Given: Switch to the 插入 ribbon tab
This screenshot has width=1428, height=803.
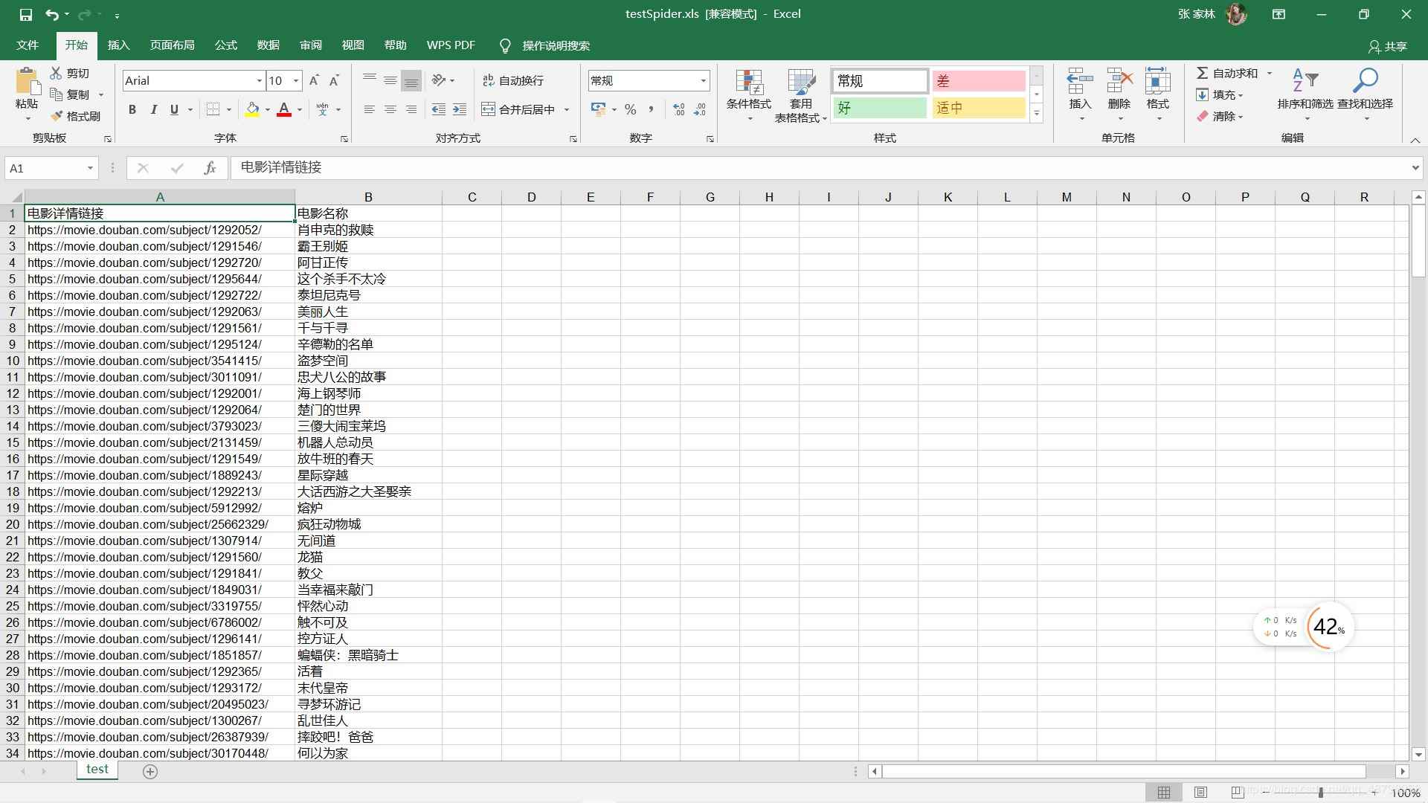Looking at the screenshot, I should point(118,45).
